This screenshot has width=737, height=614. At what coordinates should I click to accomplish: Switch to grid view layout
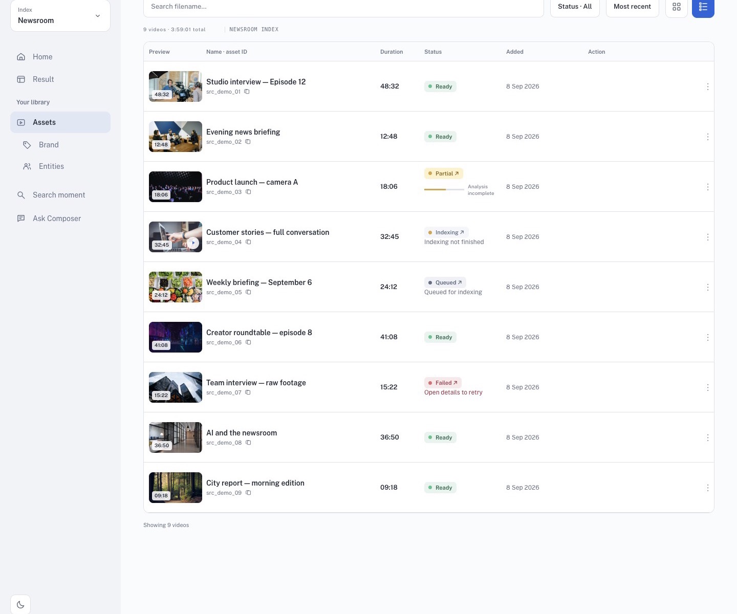(677, 7)
